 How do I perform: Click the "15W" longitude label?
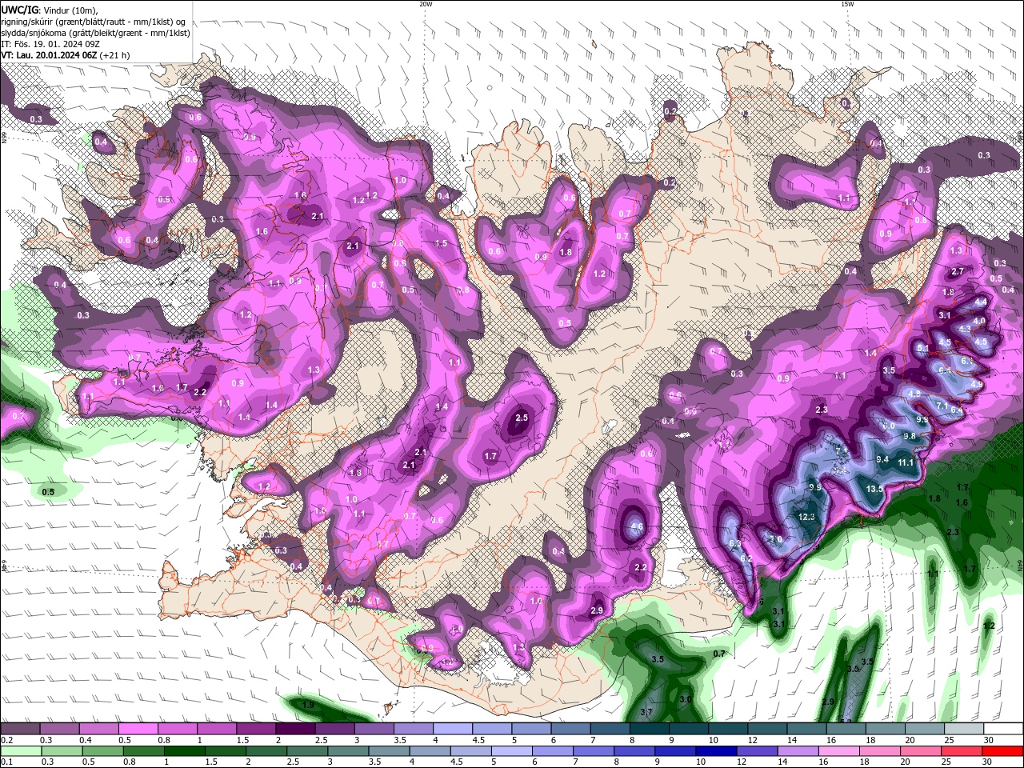click(847, 4)
